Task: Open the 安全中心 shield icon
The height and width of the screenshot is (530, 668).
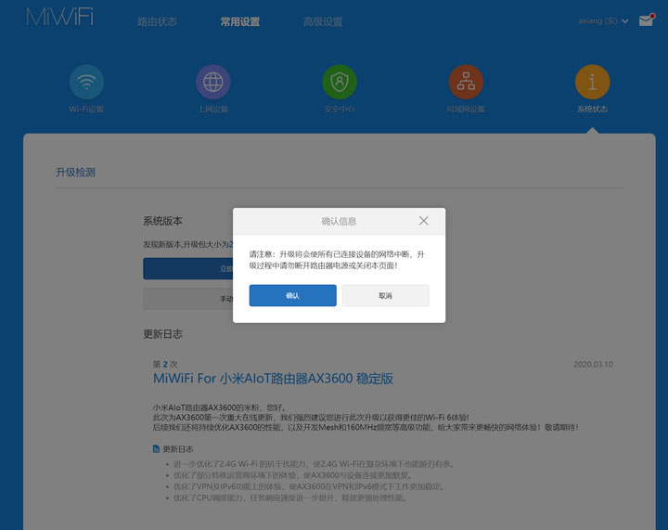Action: click(x=340, y=82)
